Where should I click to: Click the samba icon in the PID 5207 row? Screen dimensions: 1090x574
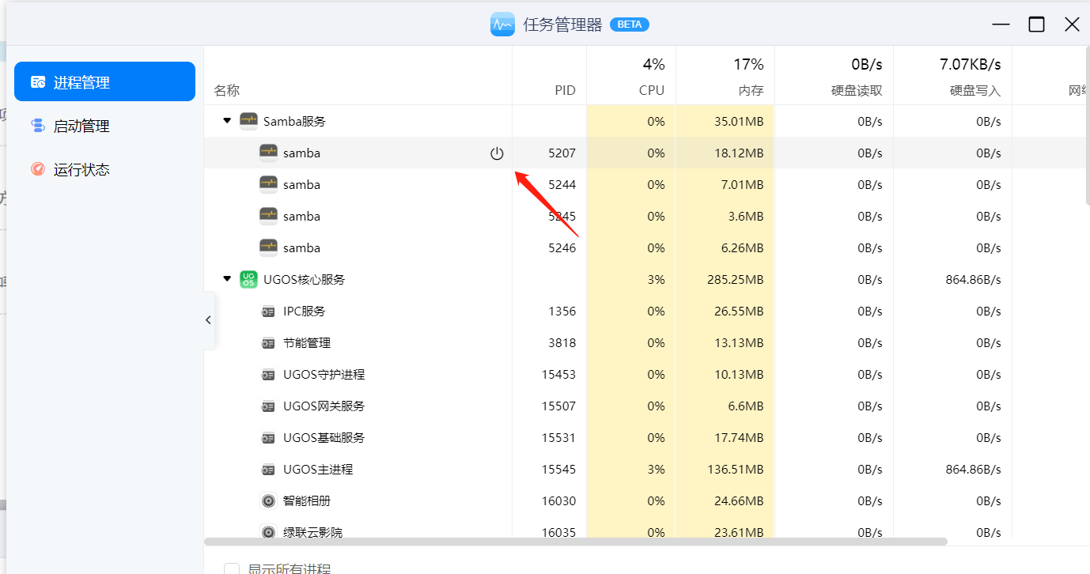(269, 153)
